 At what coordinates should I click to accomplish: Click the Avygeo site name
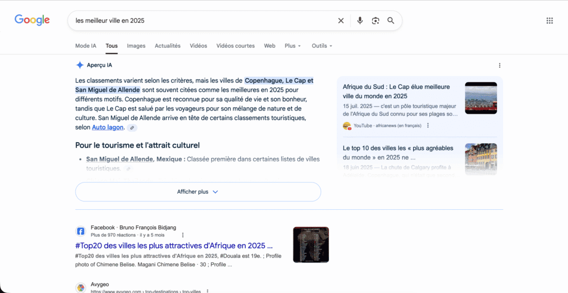[x=100, y=284]
